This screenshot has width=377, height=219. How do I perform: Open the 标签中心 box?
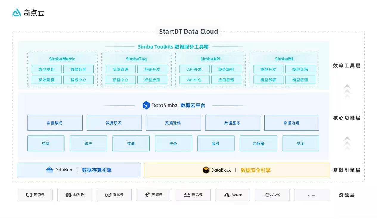[x=120, y=80]
